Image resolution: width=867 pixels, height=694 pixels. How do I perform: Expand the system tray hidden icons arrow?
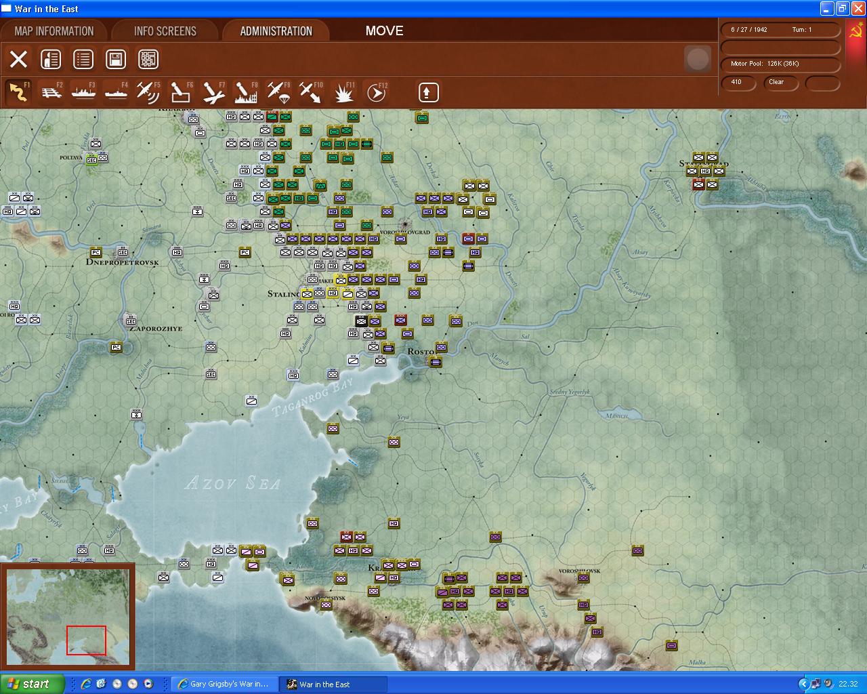pyautogui.click(x=804, y=684)
